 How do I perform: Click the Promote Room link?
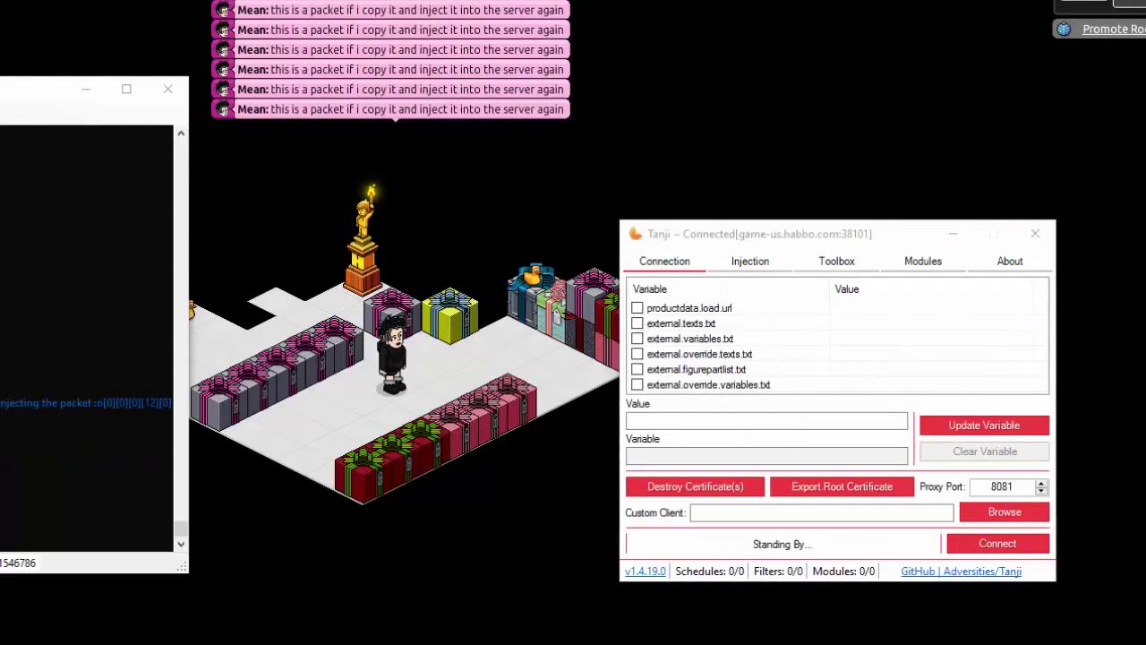(1114, 30)
